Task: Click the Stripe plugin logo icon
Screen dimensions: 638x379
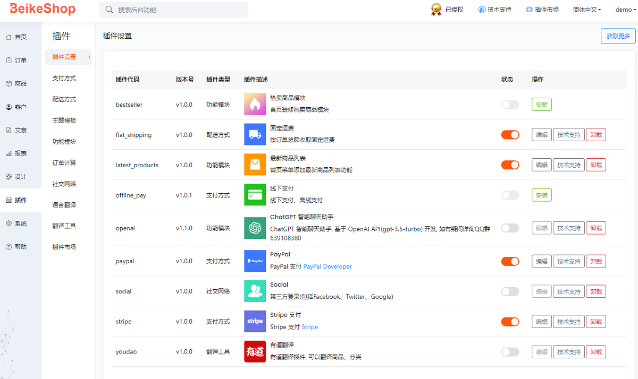Action: tap(255, 322)
